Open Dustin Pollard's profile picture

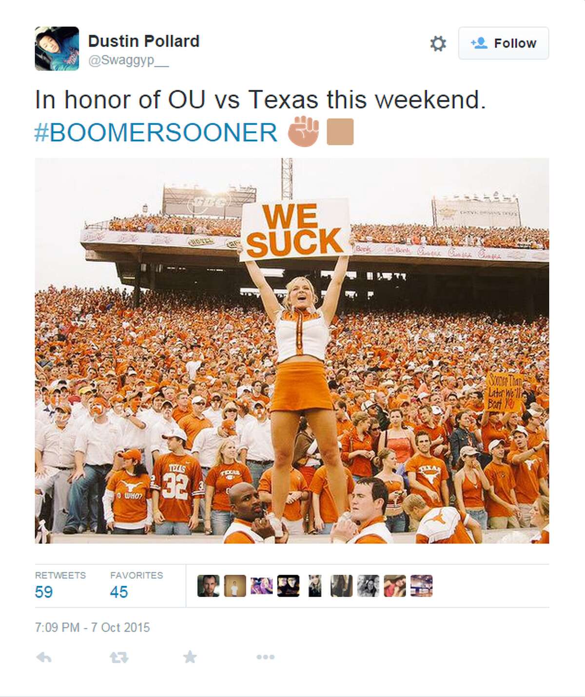(57, 49)
